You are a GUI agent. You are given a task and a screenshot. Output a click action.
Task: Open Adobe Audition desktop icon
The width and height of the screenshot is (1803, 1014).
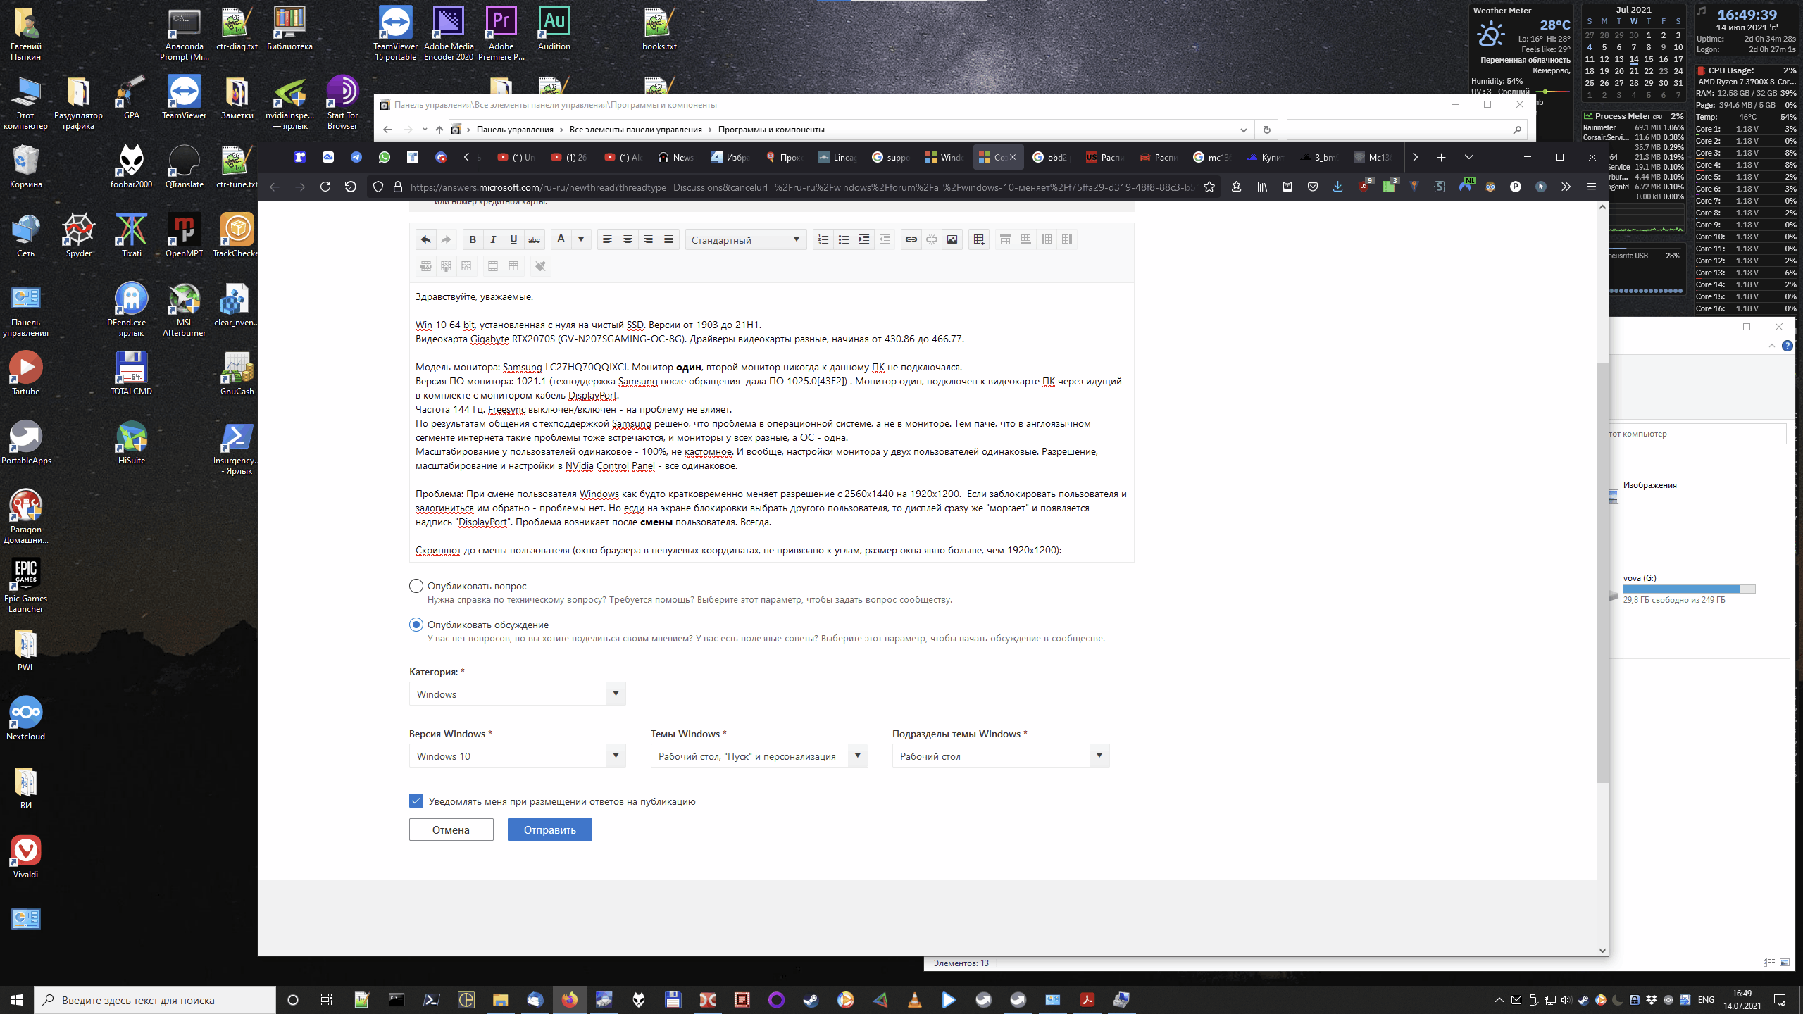[554, 30]
